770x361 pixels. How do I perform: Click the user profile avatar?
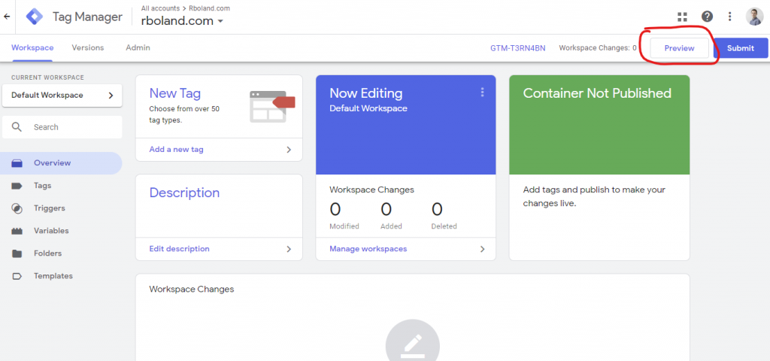pos(754,17)
